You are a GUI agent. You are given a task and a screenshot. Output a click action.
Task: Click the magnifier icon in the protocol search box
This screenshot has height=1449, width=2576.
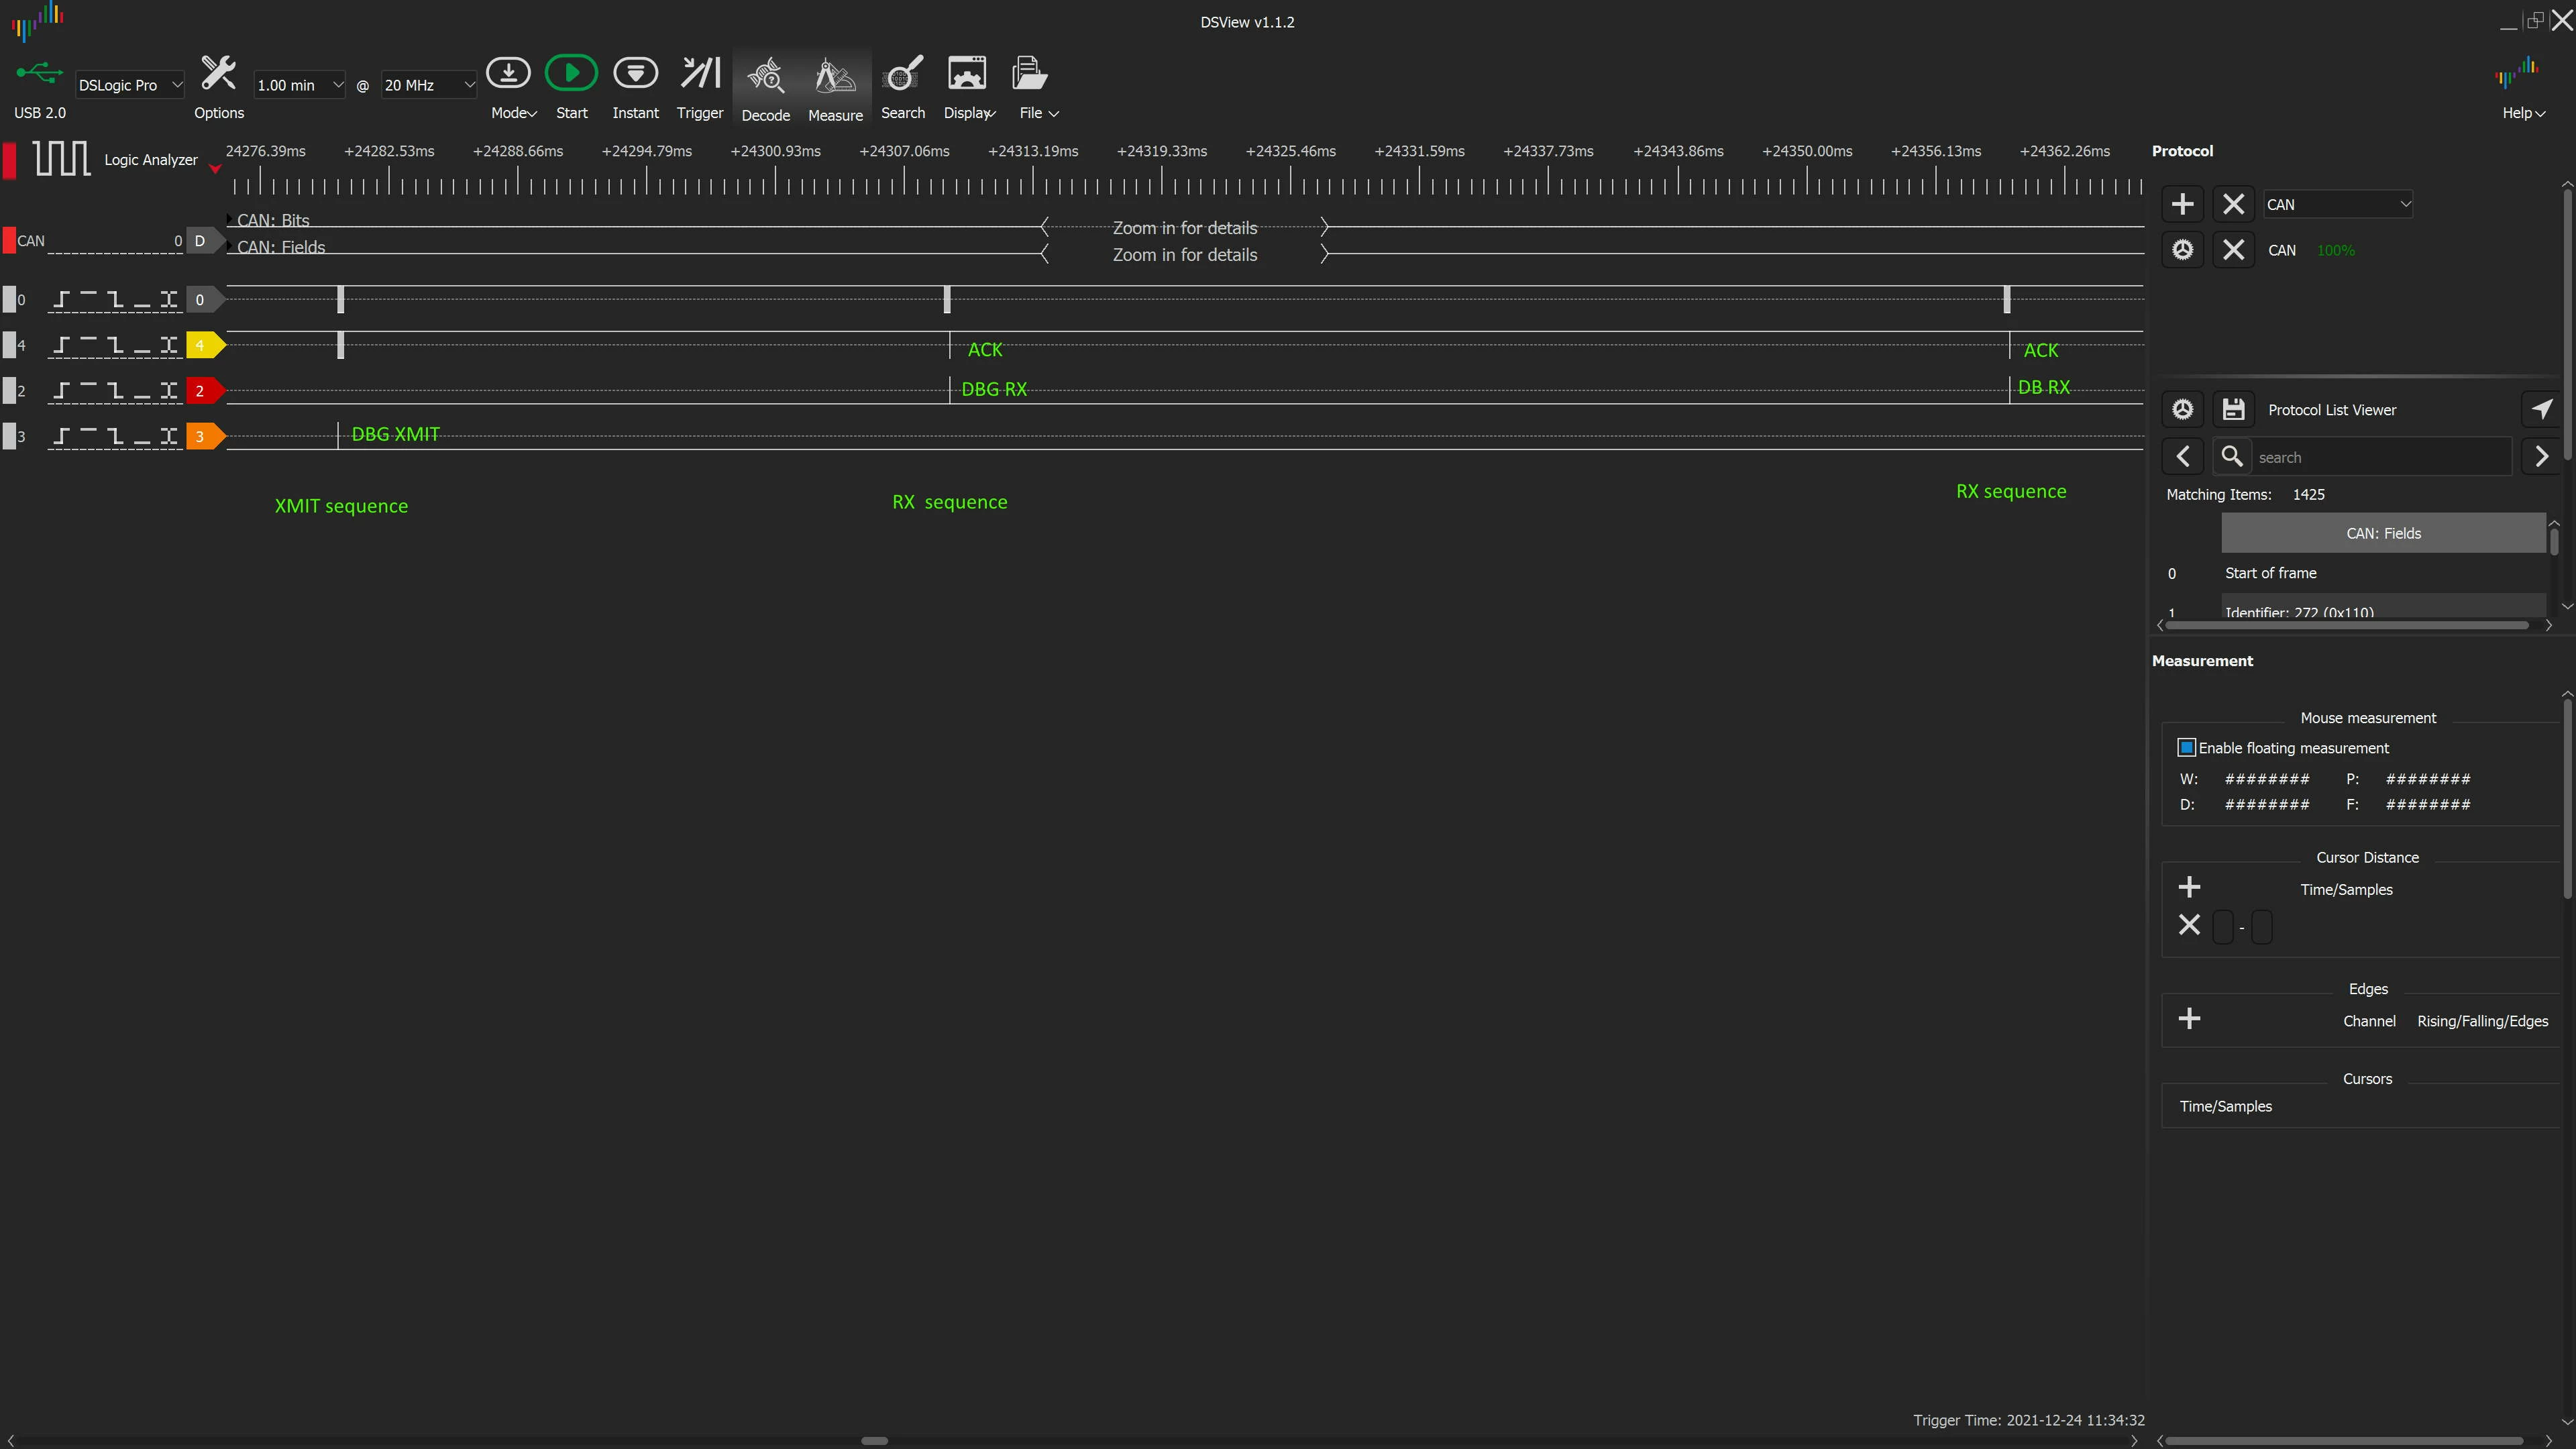point(2231,457)
